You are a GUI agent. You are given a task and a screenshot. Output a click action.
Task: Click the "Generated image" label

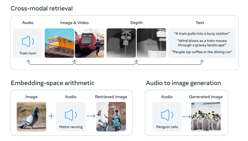206,97
